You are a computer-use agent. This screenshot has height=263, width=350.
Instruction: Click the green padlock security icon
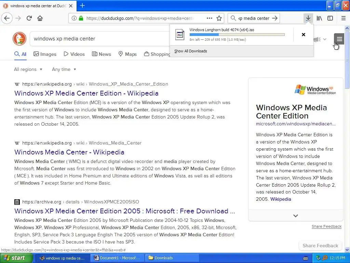pos(81,18)
